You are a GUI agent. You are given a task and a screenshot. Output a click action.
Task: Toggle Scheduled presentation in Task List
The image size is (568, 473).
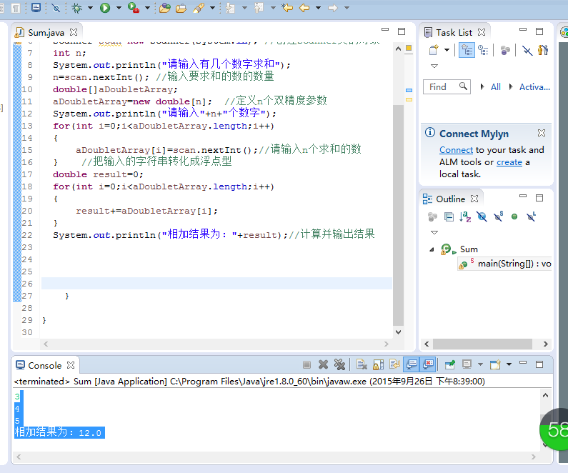tap(483, 50)
